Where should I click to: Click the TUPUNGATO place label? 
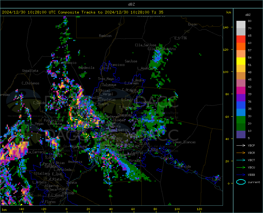pyautogui.click(x=52, y=167)
